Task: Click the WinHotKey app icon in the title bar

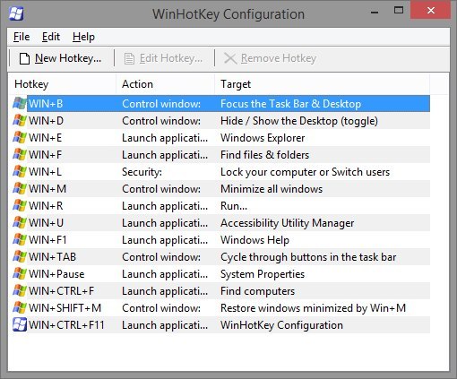Action: click(x=16, y=13)
